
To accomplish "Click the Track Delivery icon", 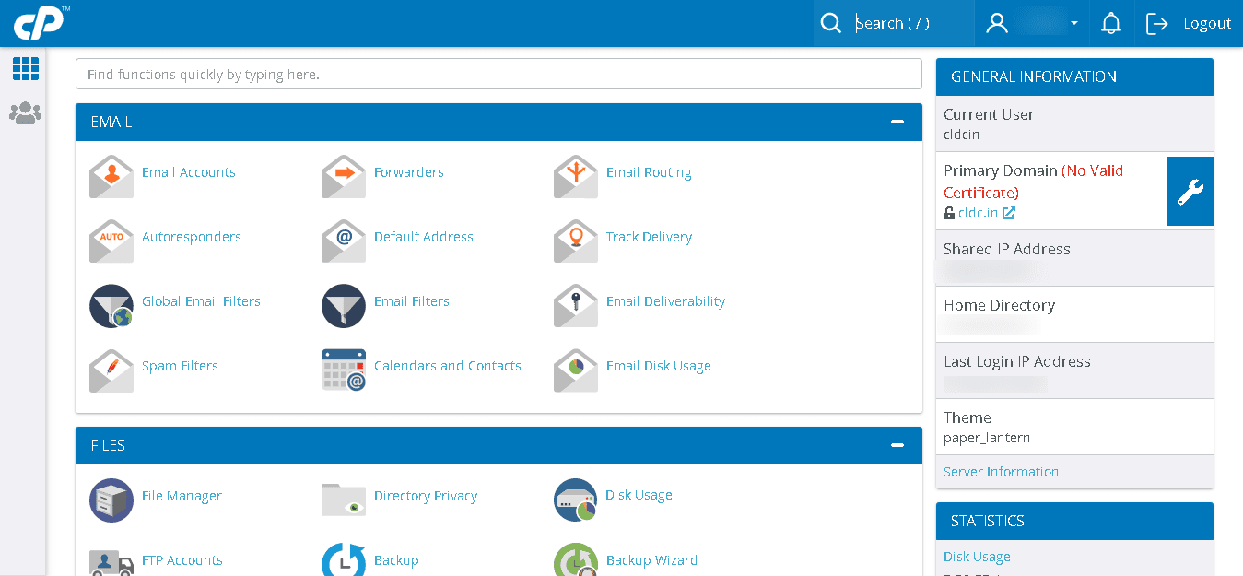I will tap(576, 241).
